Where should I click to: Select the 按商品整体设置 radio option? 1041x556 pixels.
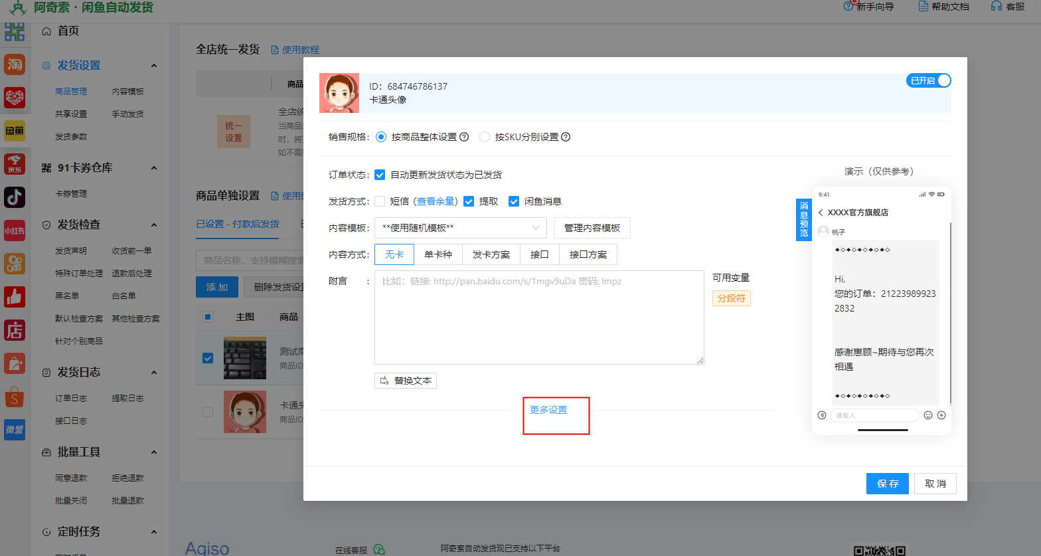pos(381,137)
